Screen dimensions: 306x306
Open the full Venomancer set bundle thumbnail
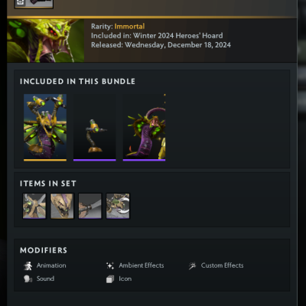pos(45,128)
